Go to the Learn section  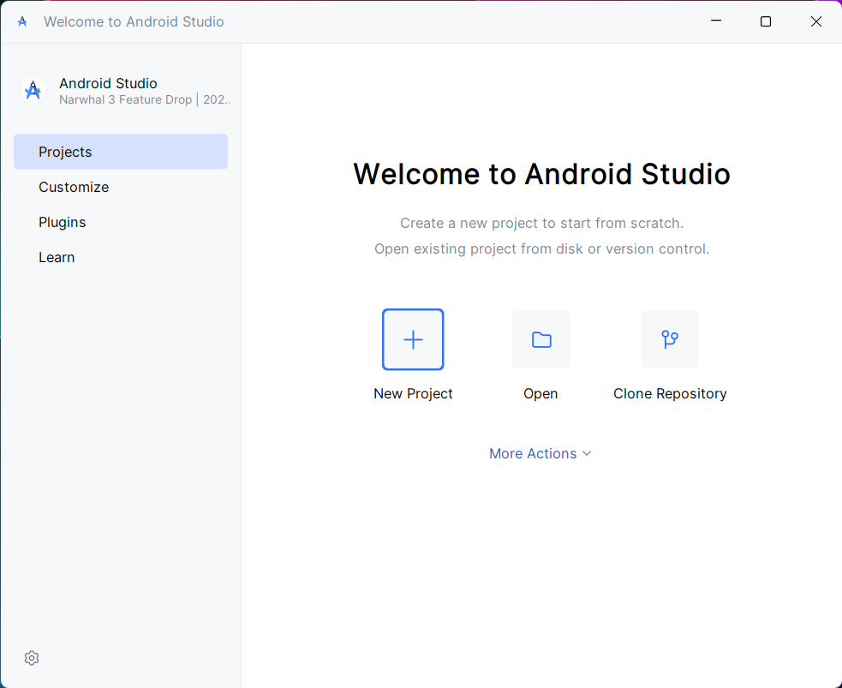tap(57, 257)
